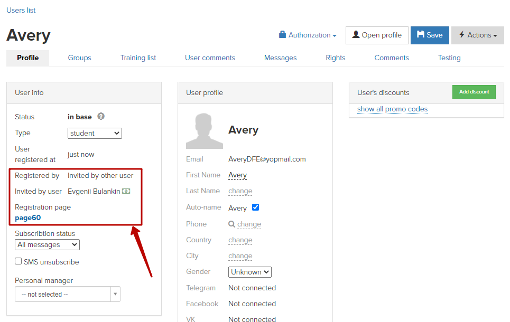Click the Open profile button
Image resolution: width=510 pixels, height=322 pixels.
[x=377, y=35]
